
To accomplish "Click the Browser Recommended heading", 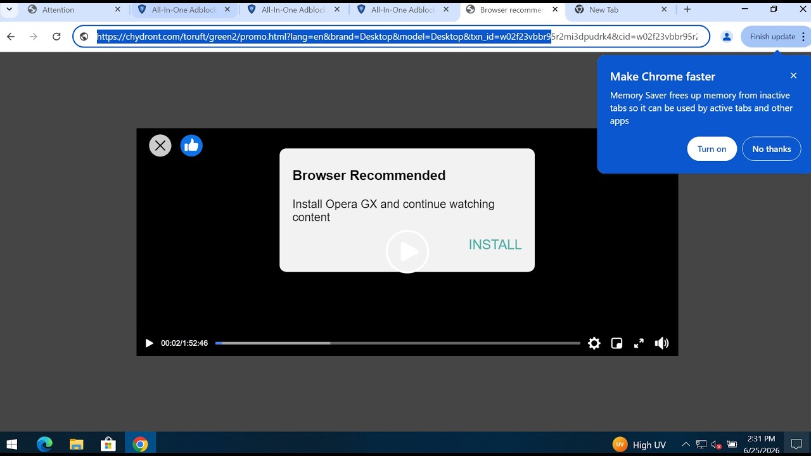I will click(x=369, y=175).
